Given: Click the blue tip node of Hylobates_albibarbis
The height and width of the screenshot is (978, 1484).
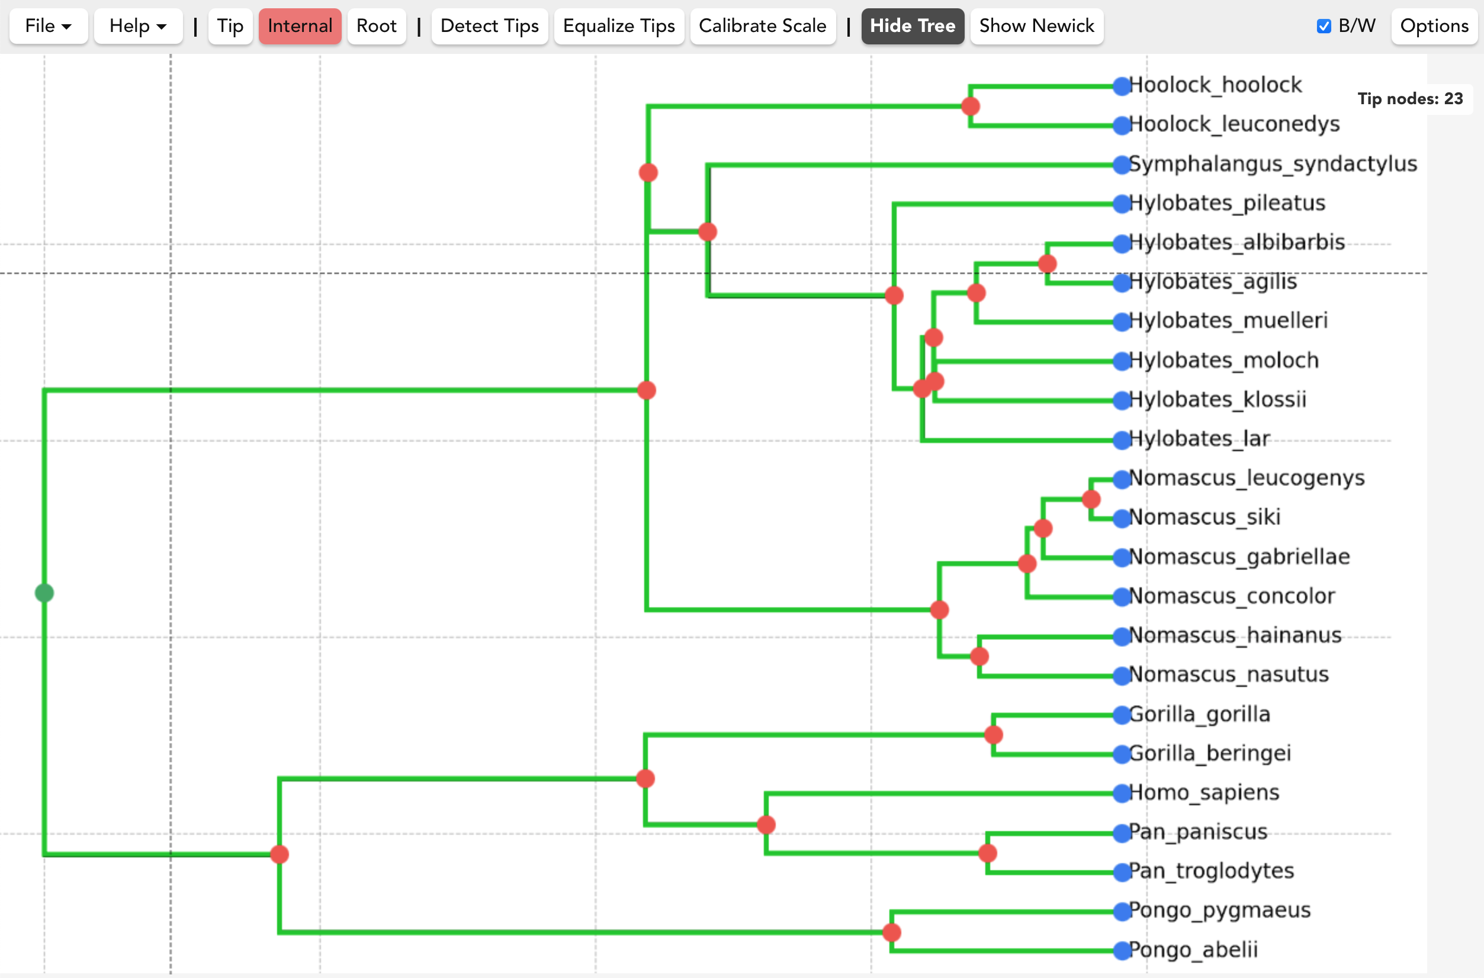Looking at the screenshot, I should pyautogui.click(x=1122, y=243).
